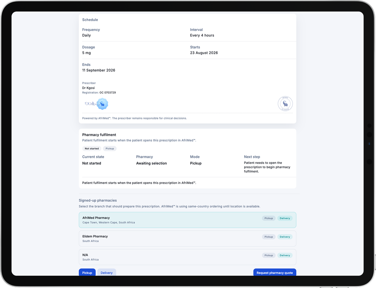Choose the AfriMed Pharmacy branch card
The height and width of the screenshot is (288, 376).
pos(187,220)
